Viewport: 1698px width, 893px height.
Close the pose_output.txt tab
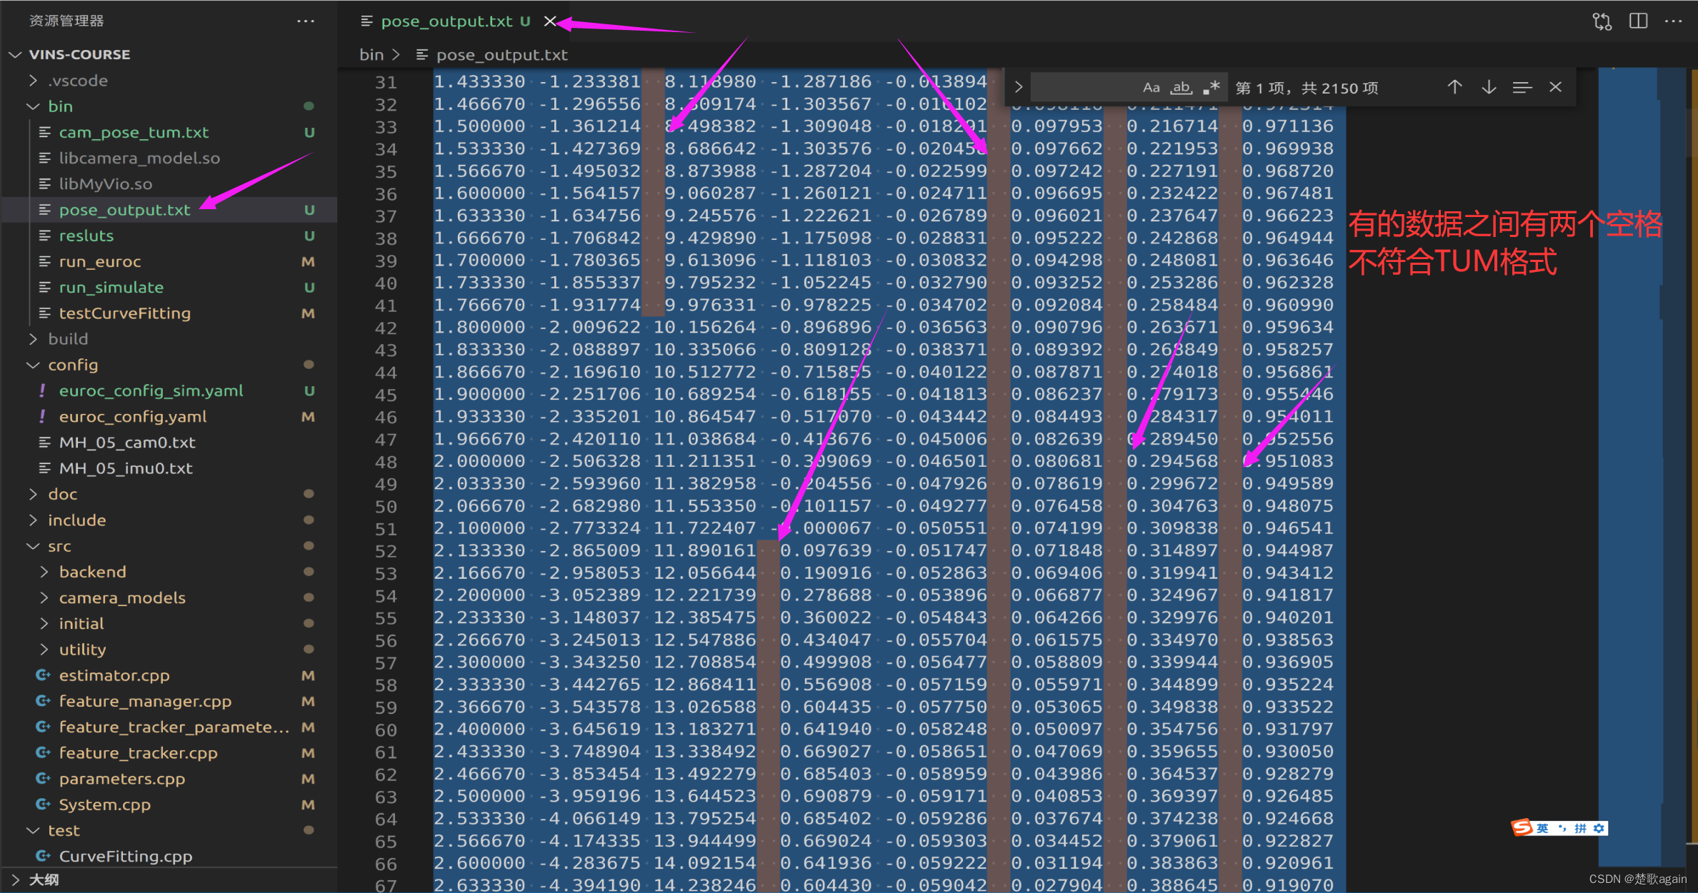click(549, 21)
